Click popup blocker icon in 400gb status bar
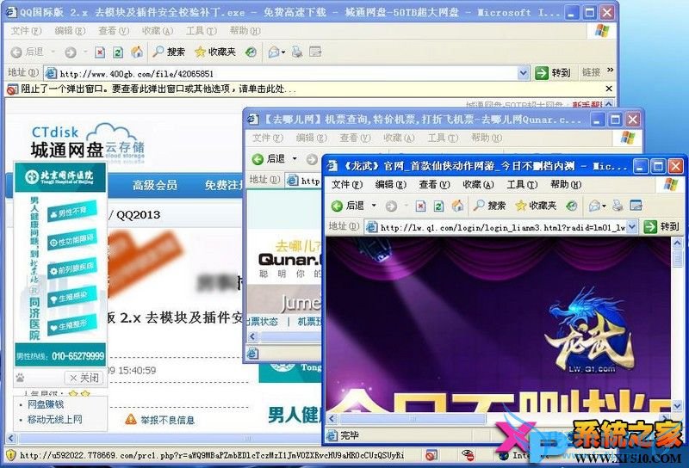Screen dimensions: 689x468 point(431,455)
